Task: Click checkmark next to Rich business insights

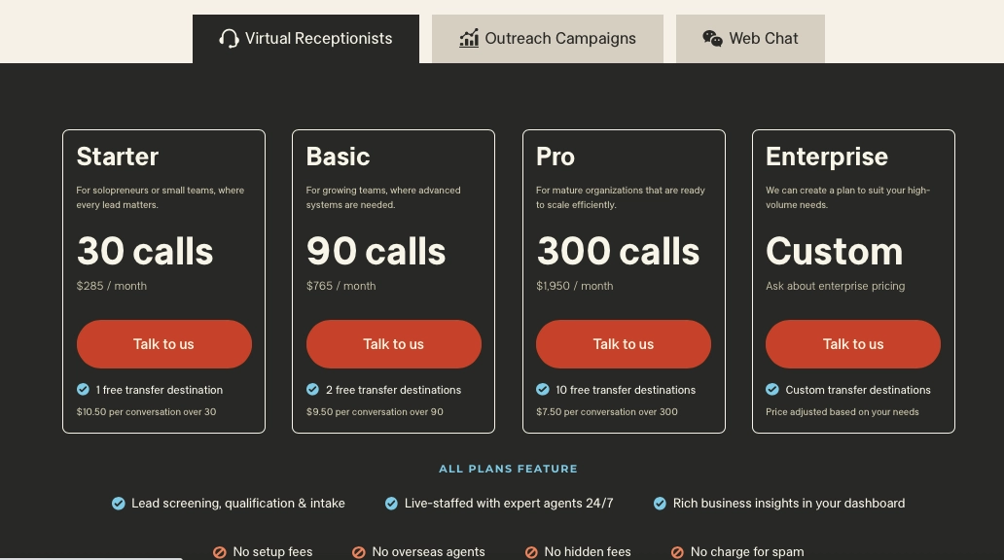Action: pos(660,504)
